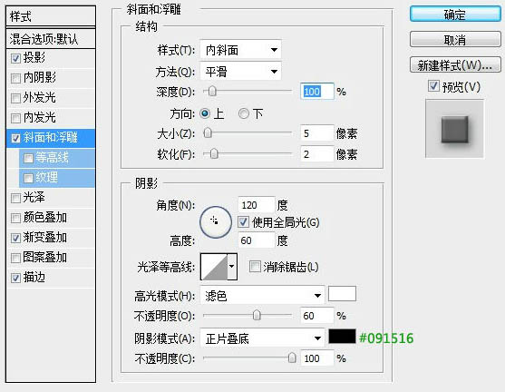The image size is (505, 392).
Task: Click the 确定 OK button
Action: pos(455,15)
